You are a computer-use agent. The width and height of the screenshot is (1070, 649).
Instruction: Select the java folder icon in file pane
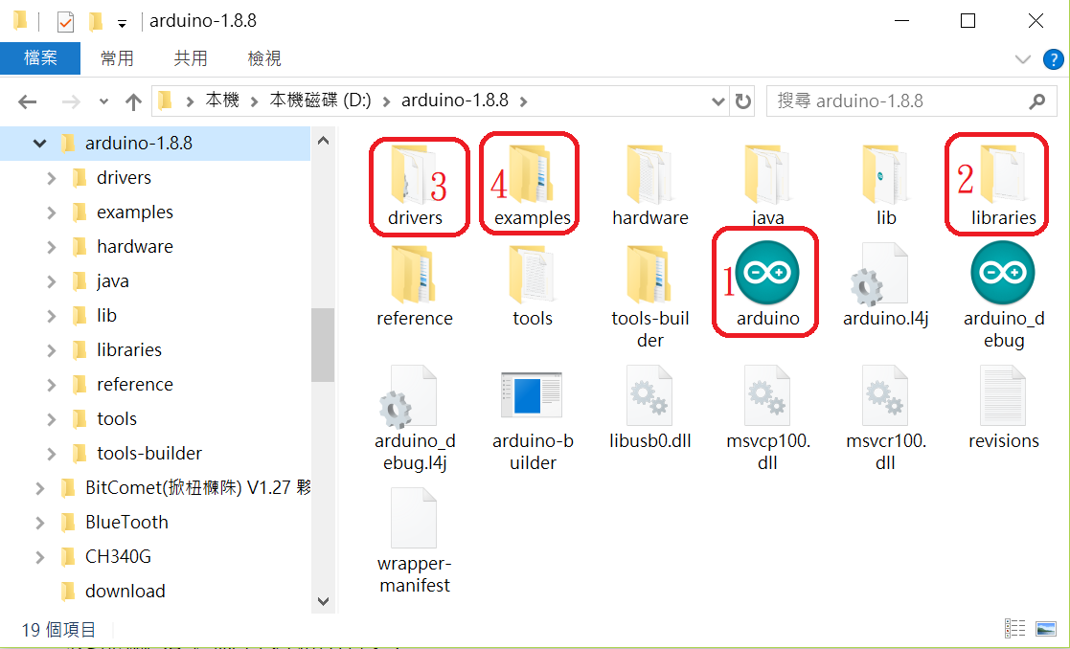pyautogui.click(x=767, y=175)
